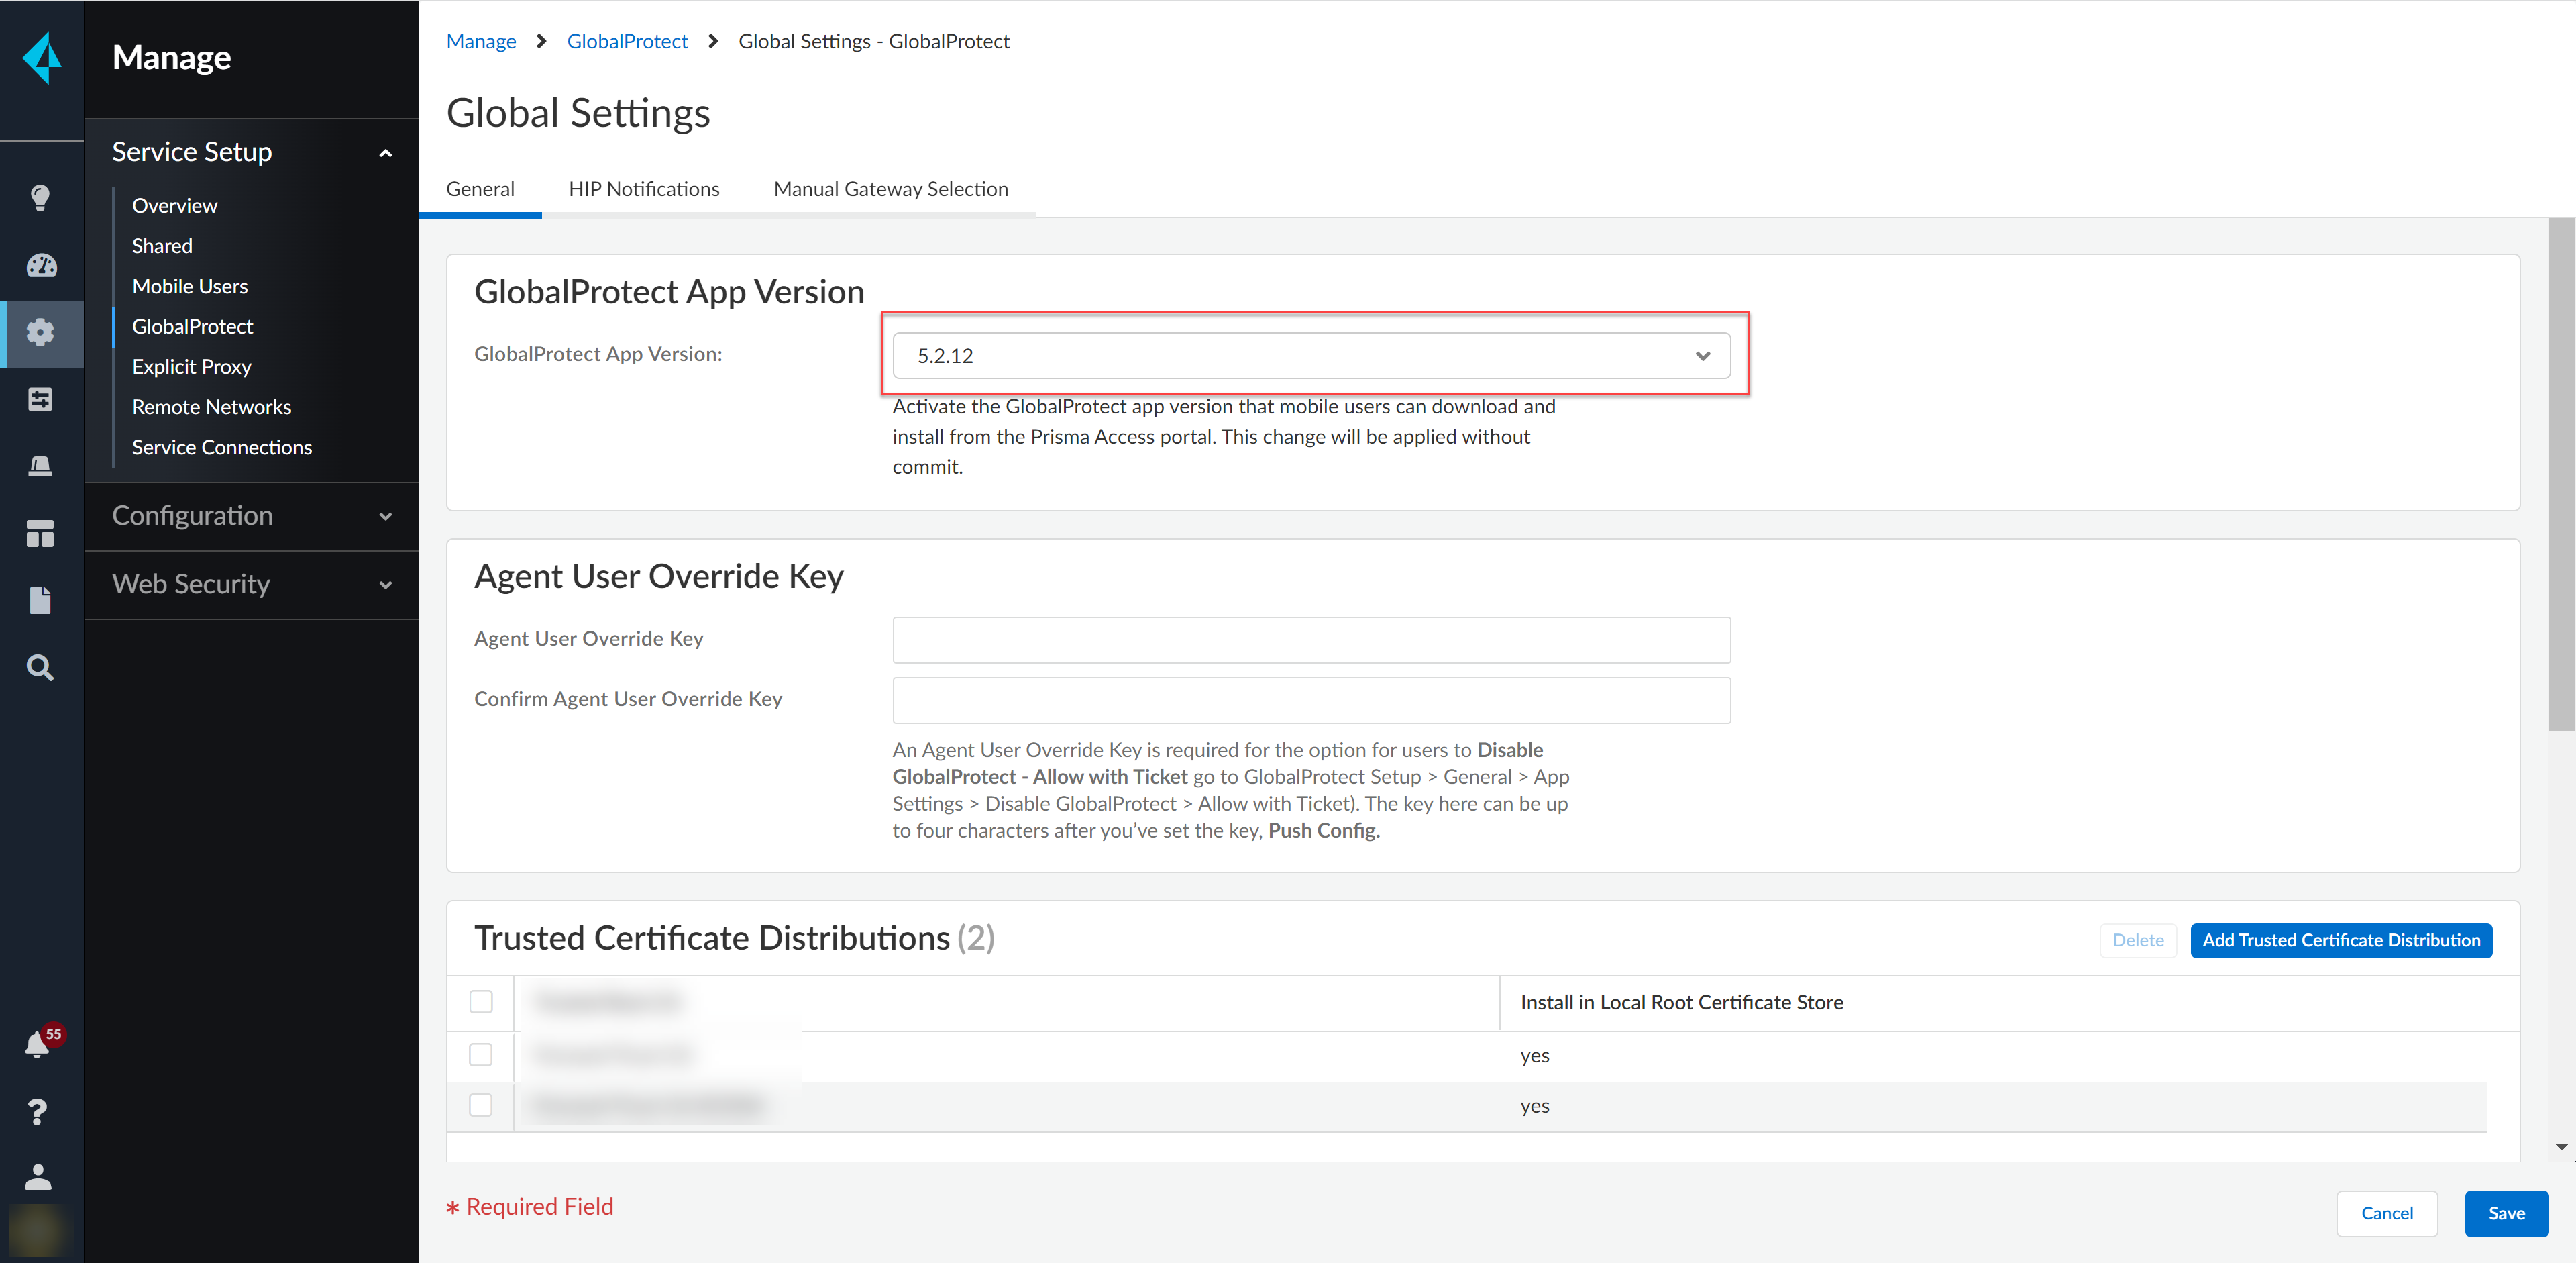Viewport: 2576px width, 1263px height.
Task: Open notifications bell with 55 badge
Action: pyautogui.click(x=38, y=1044)
